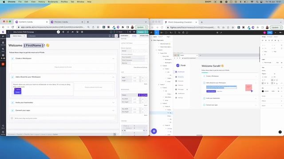Viewport: 284px width, 159px height.
Task: Click the preview eye icon in Candu
Action: (x=134, y=32)
